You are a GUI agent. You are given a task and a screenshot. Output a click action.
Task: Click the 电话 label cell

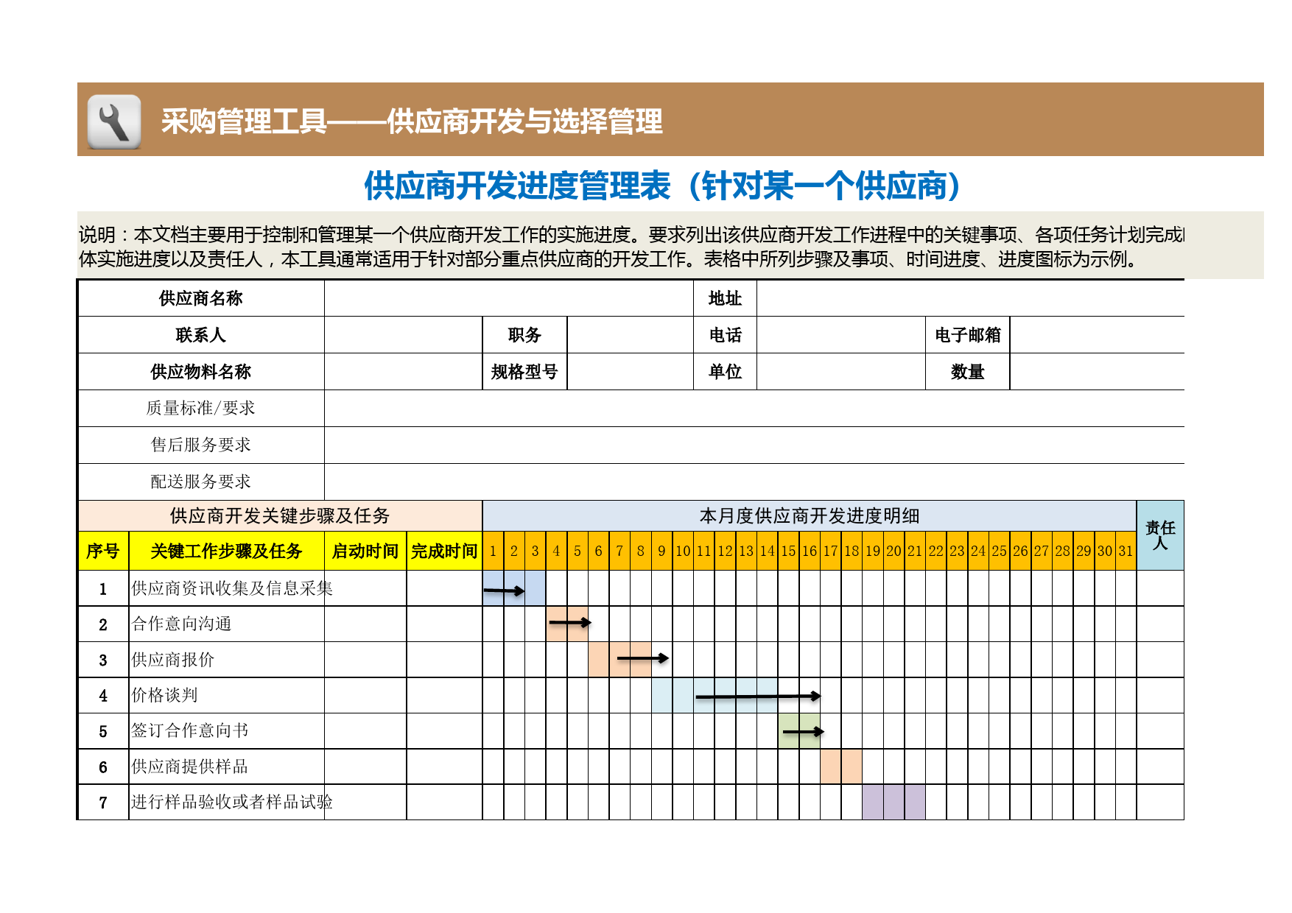(x=725, y=335)
